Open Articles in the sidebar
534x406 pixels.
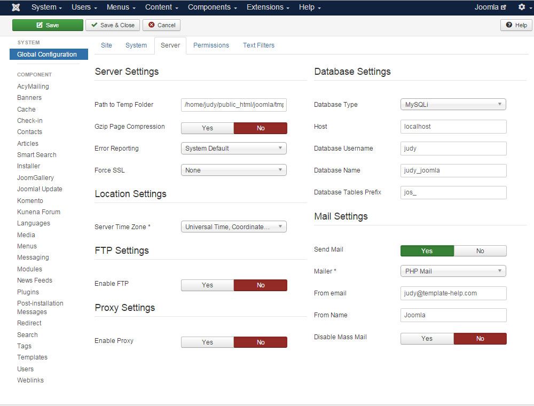click(x=28, y=143)
